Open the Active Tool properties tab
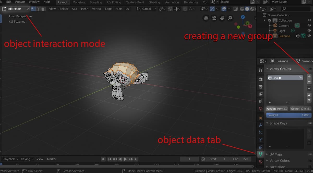 260,70
